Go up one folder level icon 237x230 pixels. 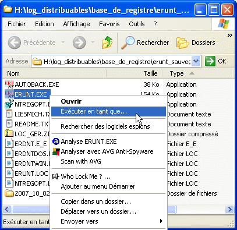tap(107, 43)
